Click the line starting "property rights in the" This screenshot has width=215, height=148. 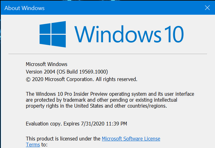[96, 106]
